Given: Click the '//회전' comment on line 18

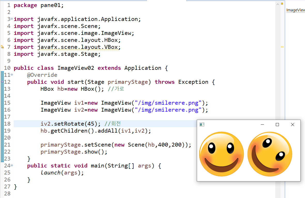Looking at the screenshot, I should point(113,124).
